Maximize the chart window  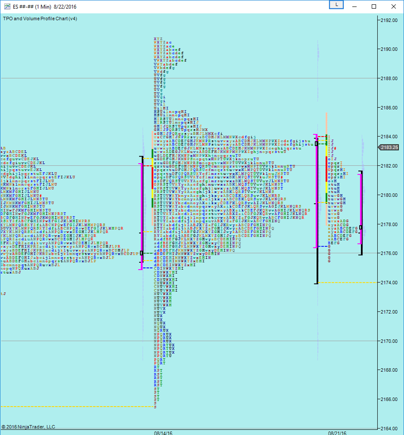[x=374, y=7]
